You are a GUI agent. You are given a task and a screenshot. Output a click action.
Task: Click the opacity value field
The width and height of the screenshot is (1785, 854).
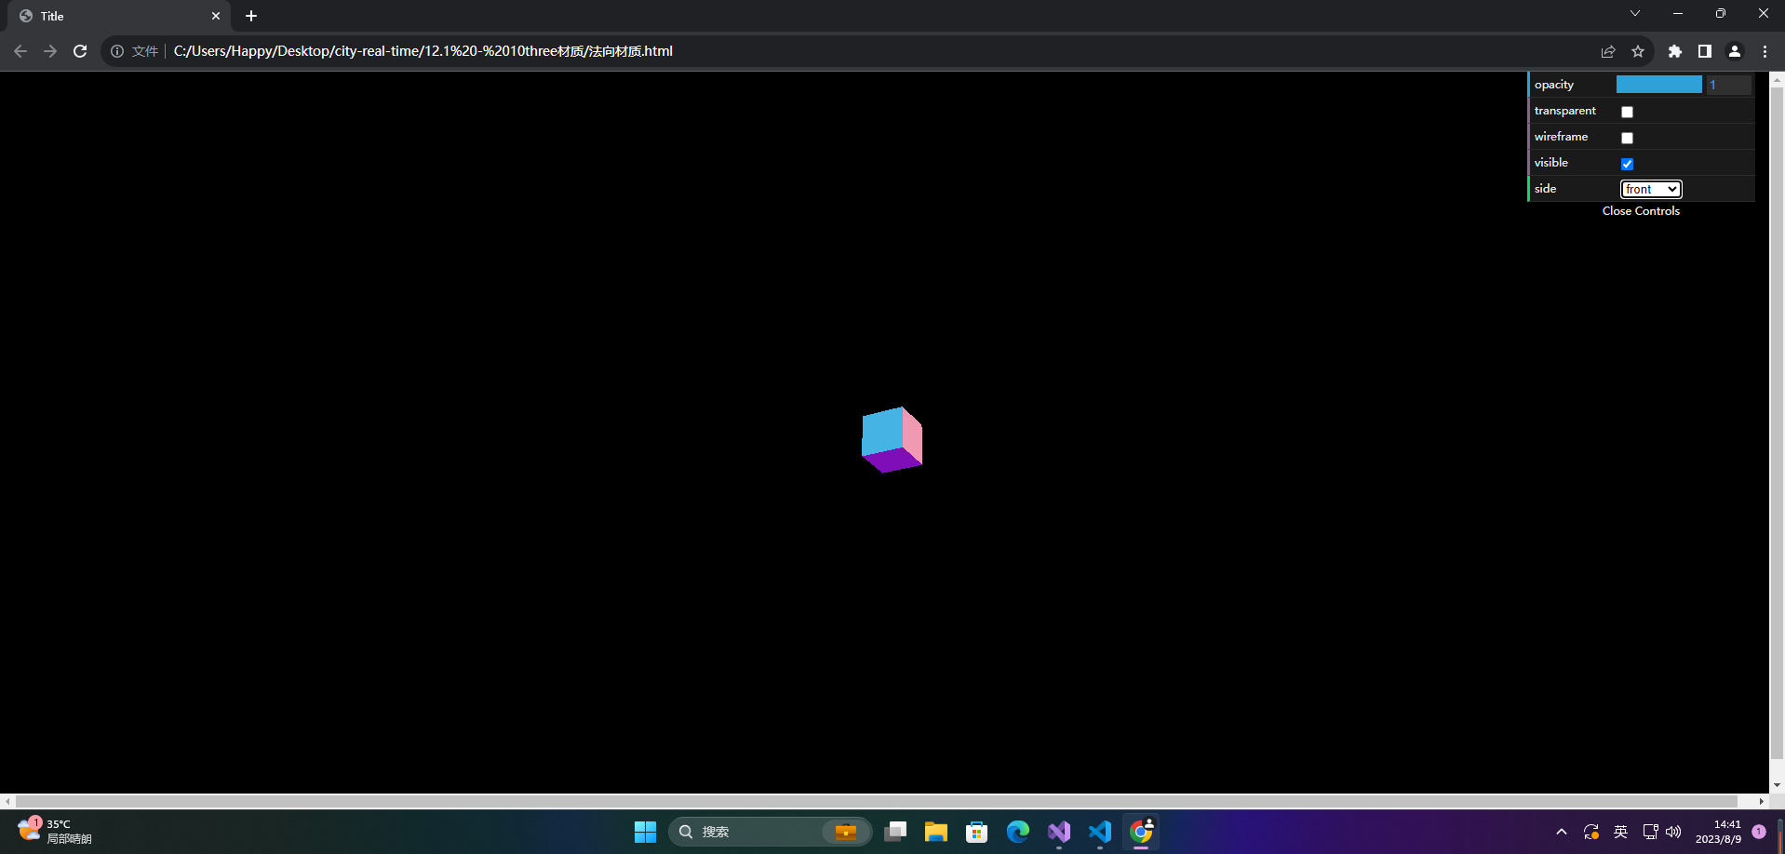tap(1729, 85)
